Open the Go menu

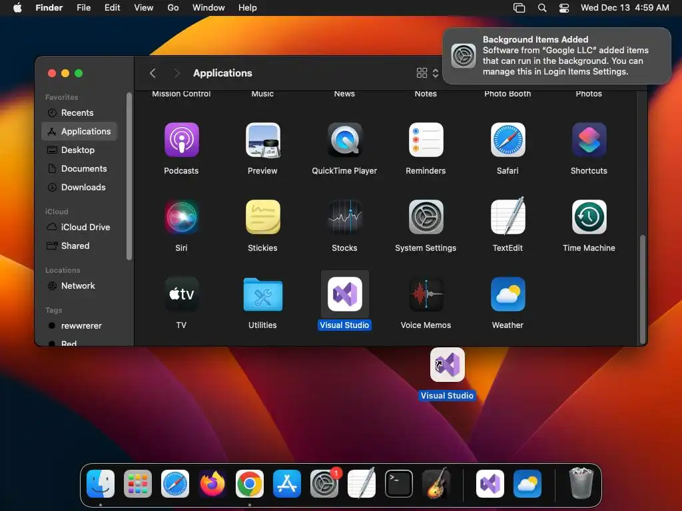click(x=173, y=7)
